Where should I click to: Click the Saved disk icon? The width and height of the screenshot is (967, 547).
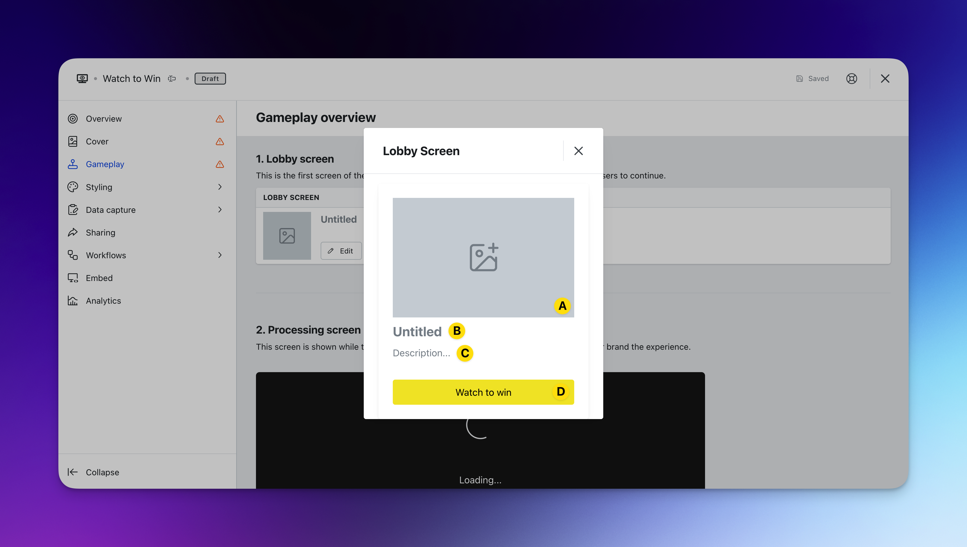click(800, 79)
